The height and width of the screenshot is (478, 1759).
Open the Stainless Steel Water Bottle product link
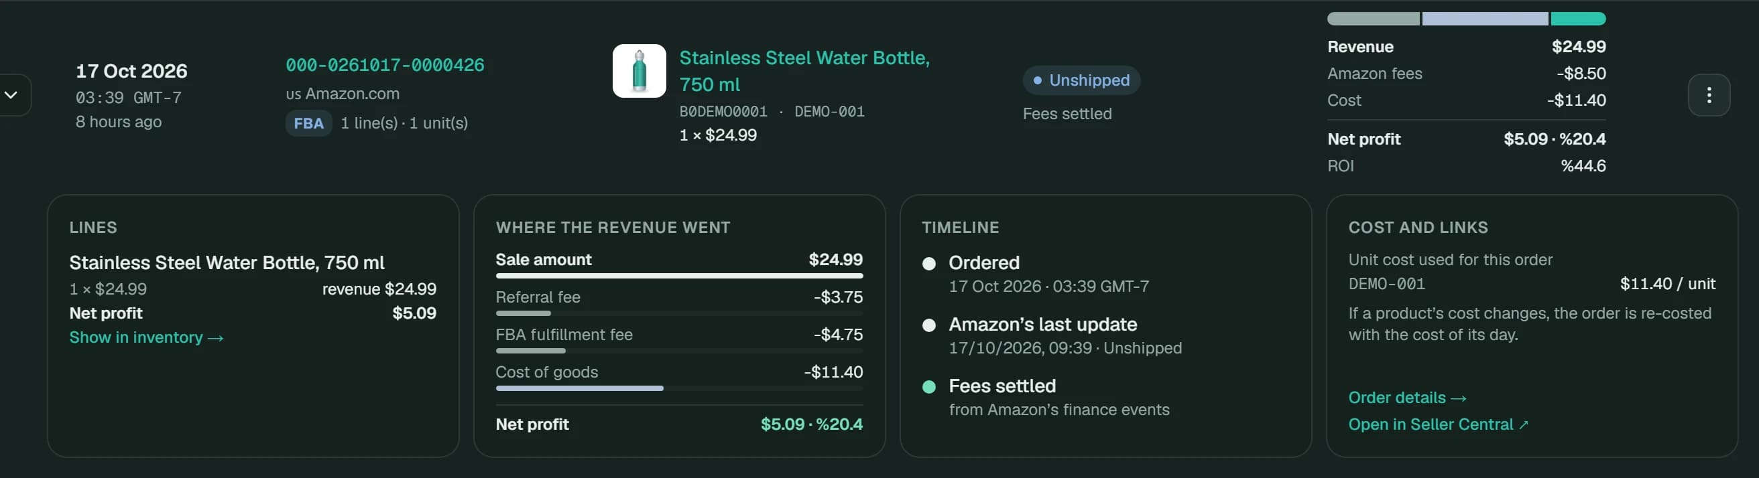coord(804,71)
